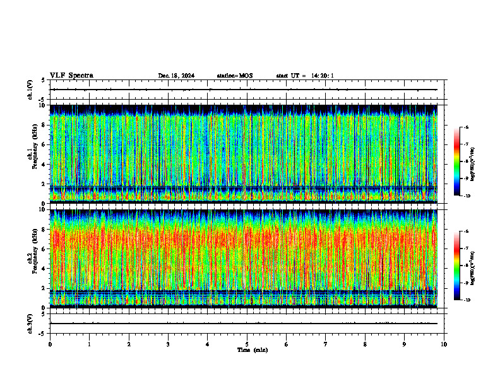
Task: Click the ch.1 voltage waveform trace
Action: [244, 90]
